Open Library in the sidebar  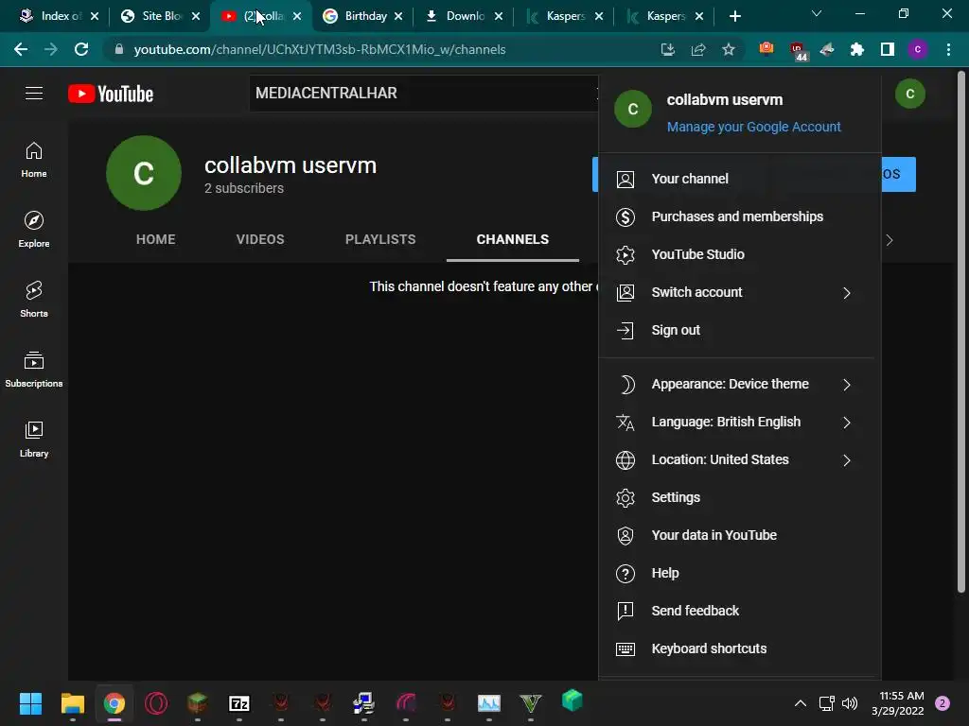pyautogui.click(x=34, y=439)
